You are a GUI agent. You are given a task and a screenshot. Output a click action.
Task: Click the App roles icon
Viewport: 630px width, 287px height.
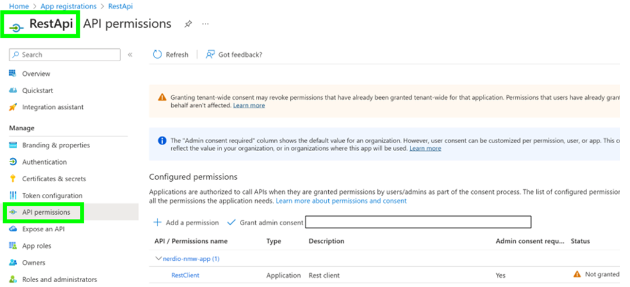point(13,246)
